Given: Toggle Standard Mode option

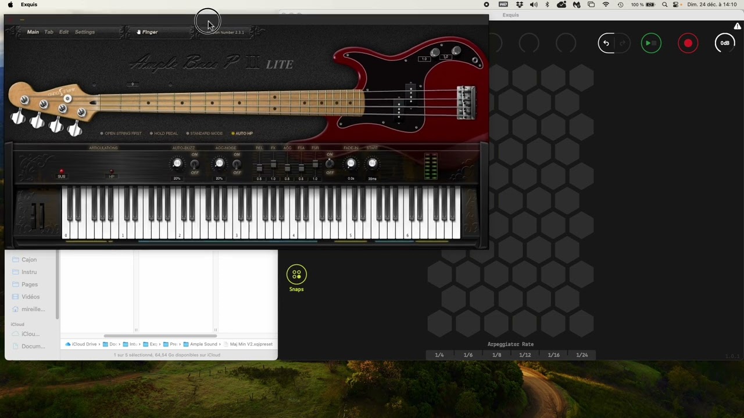Looking at the screenshot, I should (205, 134).
